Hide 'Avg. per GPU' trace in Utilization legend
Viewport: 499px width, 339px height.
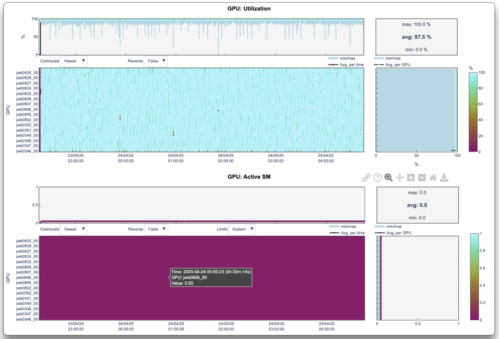click(x=398, y=65)
